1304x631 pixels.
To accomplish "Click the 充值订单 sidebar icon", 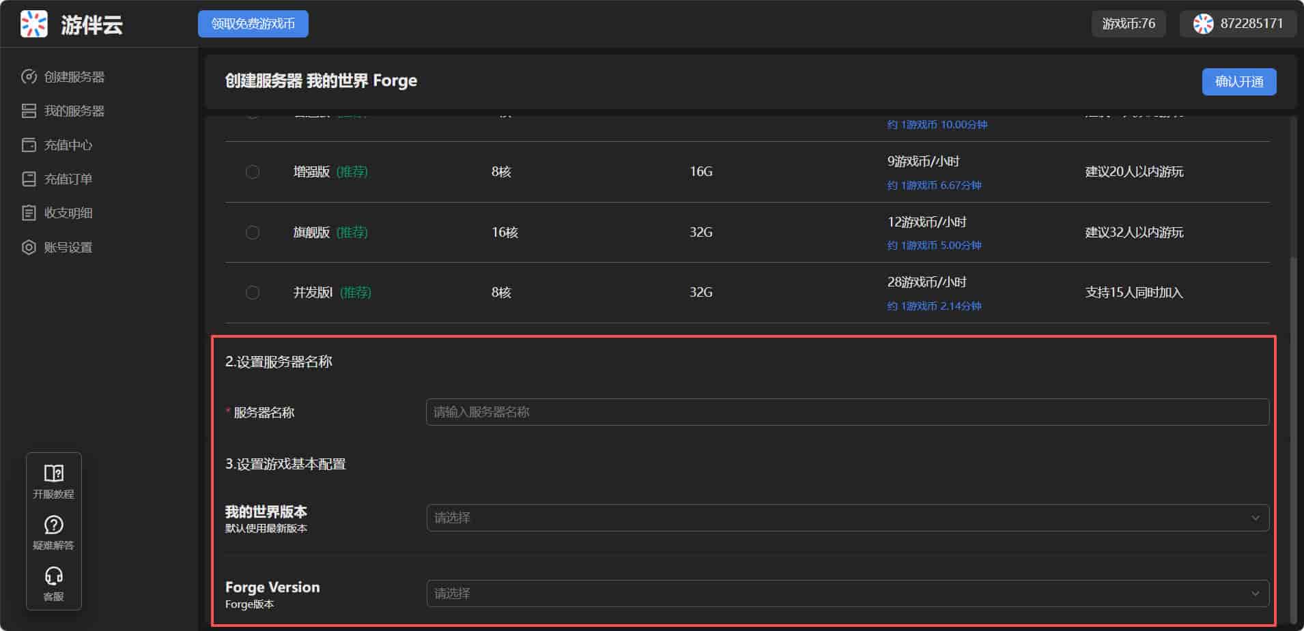I will coord(29,179).
